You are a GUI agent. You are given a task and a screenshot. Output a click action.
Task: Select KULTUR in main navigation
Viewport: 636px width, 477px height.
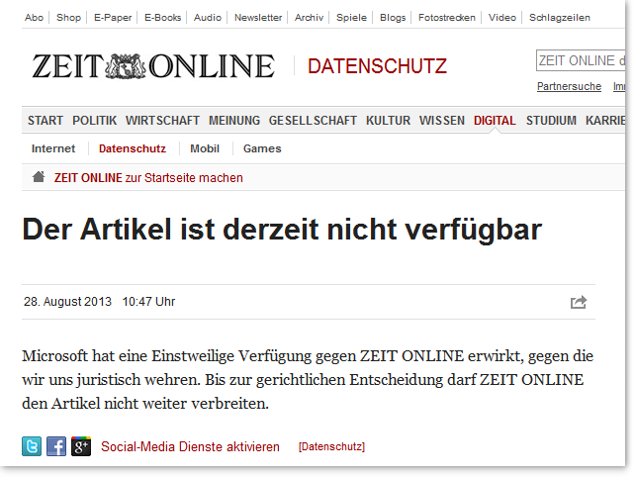tap(388, 121)
